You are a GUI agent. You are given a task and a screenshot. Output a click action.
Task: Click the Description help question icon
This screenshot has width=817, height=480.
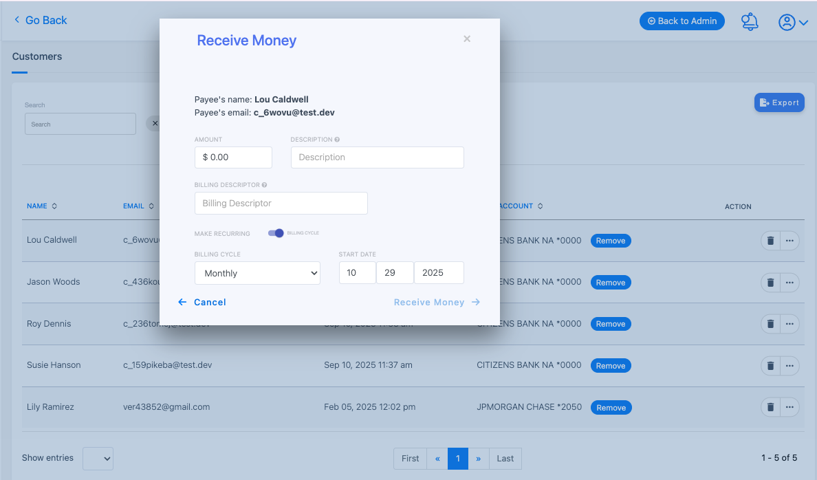point(337,140)
